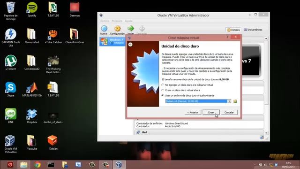Open the Skype desktop icon
Viewport: 300px width, 169px height.
click(x=11, y=89)
